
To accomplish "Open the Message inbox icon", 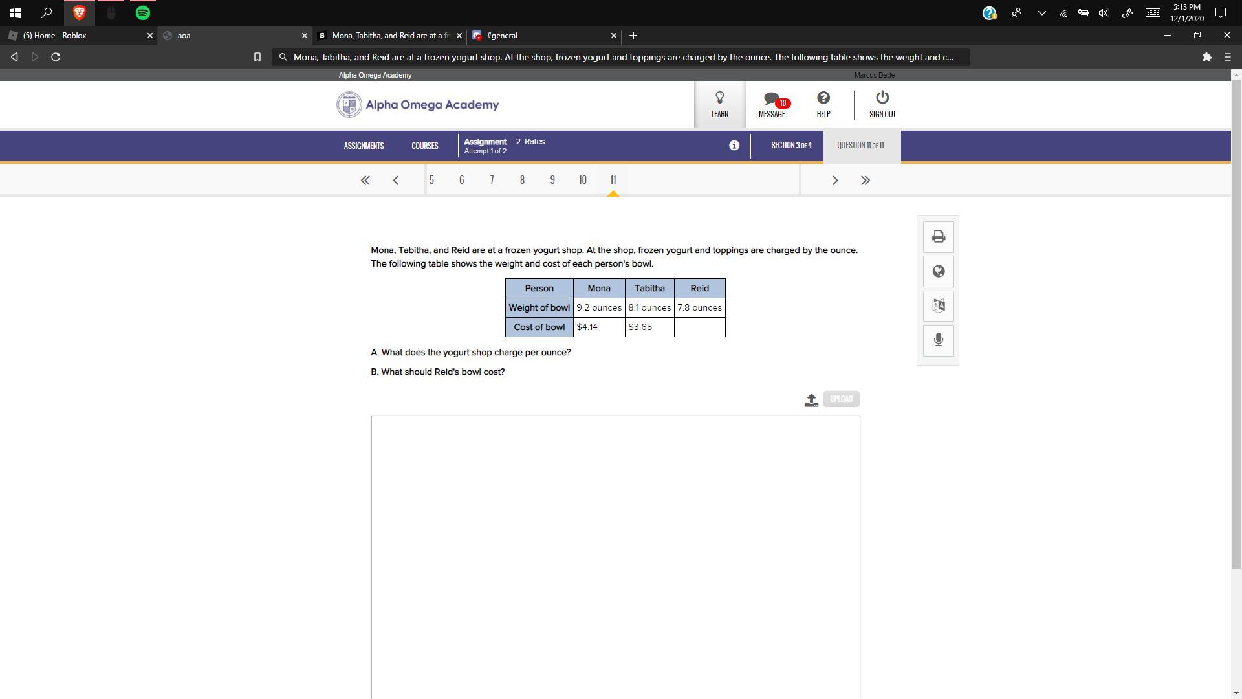I will [x=772, y=104].
